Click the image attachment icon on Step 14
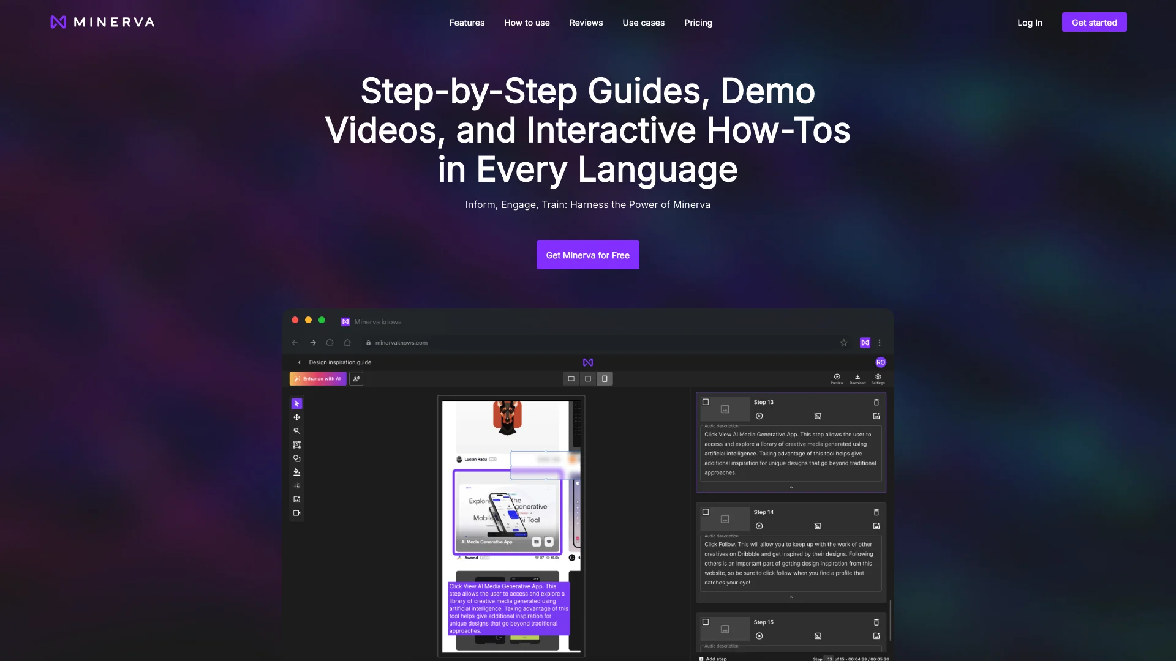This screenshot has height=661, width=1176. click(875, 525)
